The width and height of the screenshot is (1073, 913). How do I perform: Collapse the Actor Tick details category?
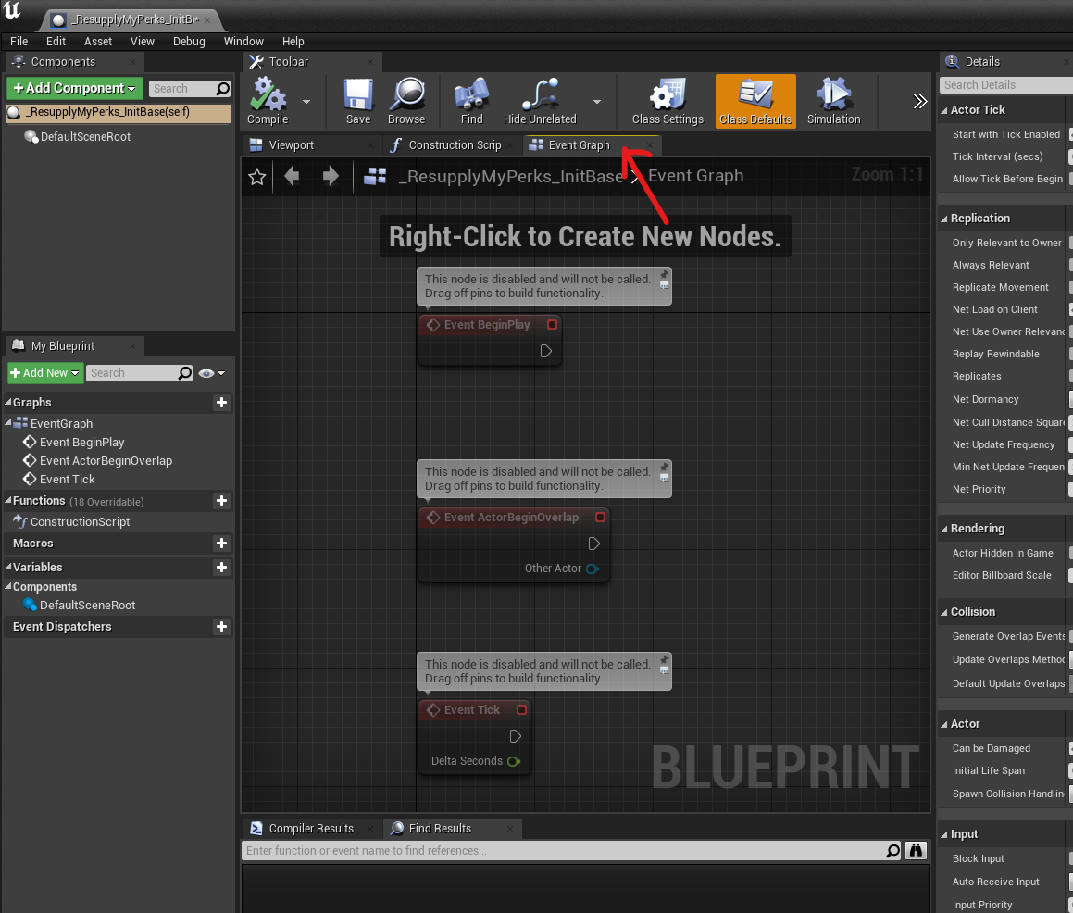tap(944, 110)
